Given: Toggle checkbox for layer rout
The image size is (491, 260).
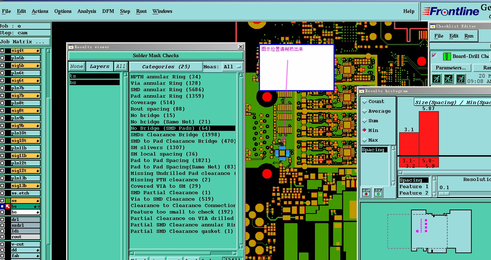Looking at the screenshot, I should [x=2, y=237].
